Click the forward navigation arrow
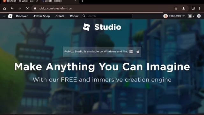This screenshot has width=204, height=115. (20, 9)
